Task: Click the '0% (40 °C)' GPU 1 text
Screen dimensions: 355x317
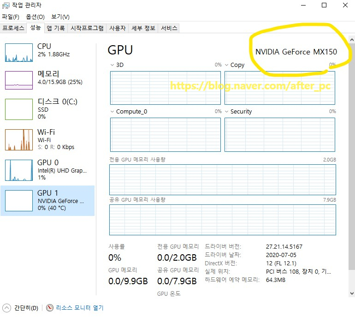Action: coord(52,208)
